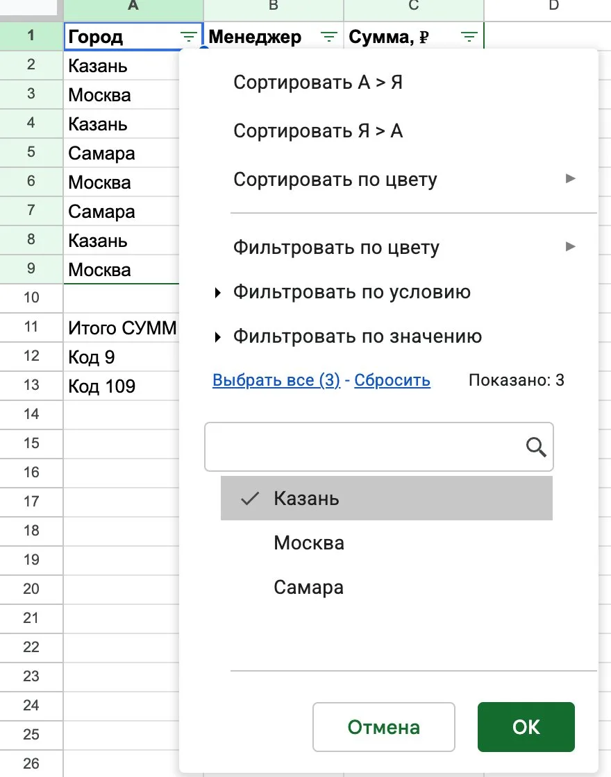Click arrow beside Фильтровать по цвету
Viewport: 611px width, 777px height.
pyautogui.click(x=571, y=246)
